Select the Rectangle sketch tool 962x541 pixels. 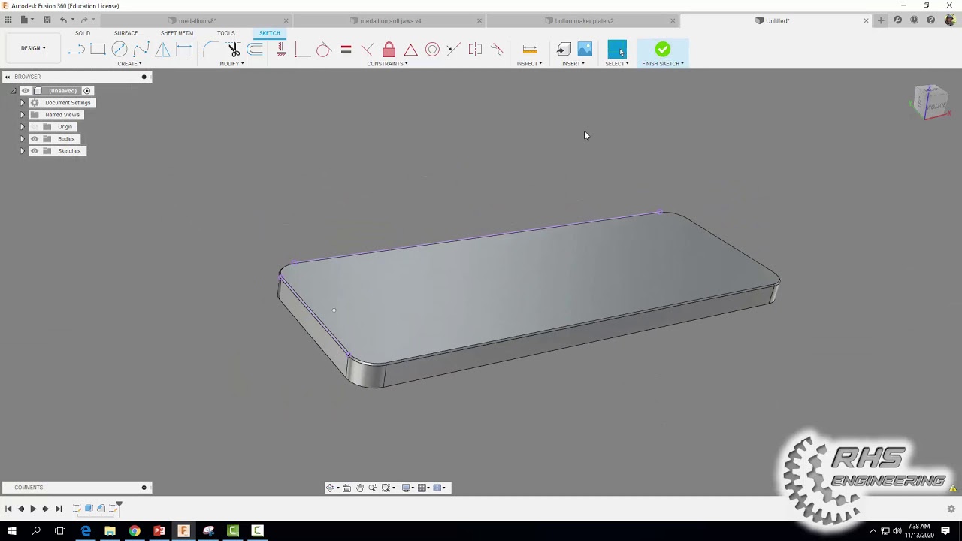coord(98,50)
